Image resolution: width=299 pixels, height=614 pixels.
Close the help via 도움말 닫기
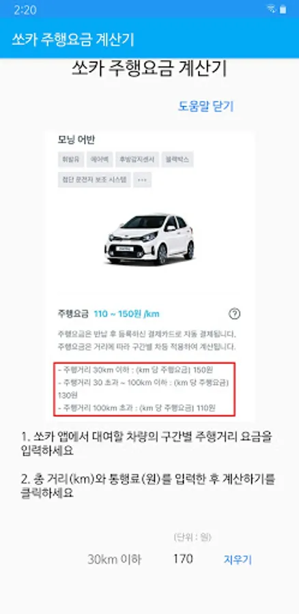coord(205,106)
